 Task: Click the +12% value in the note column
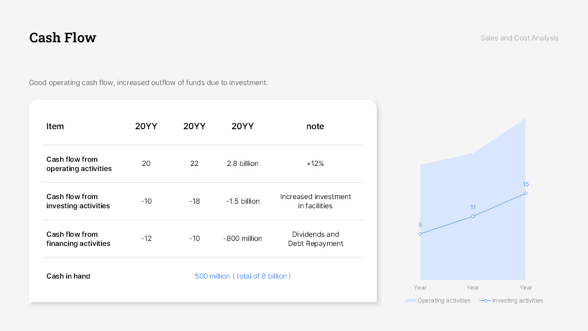[x=315, y=163]
